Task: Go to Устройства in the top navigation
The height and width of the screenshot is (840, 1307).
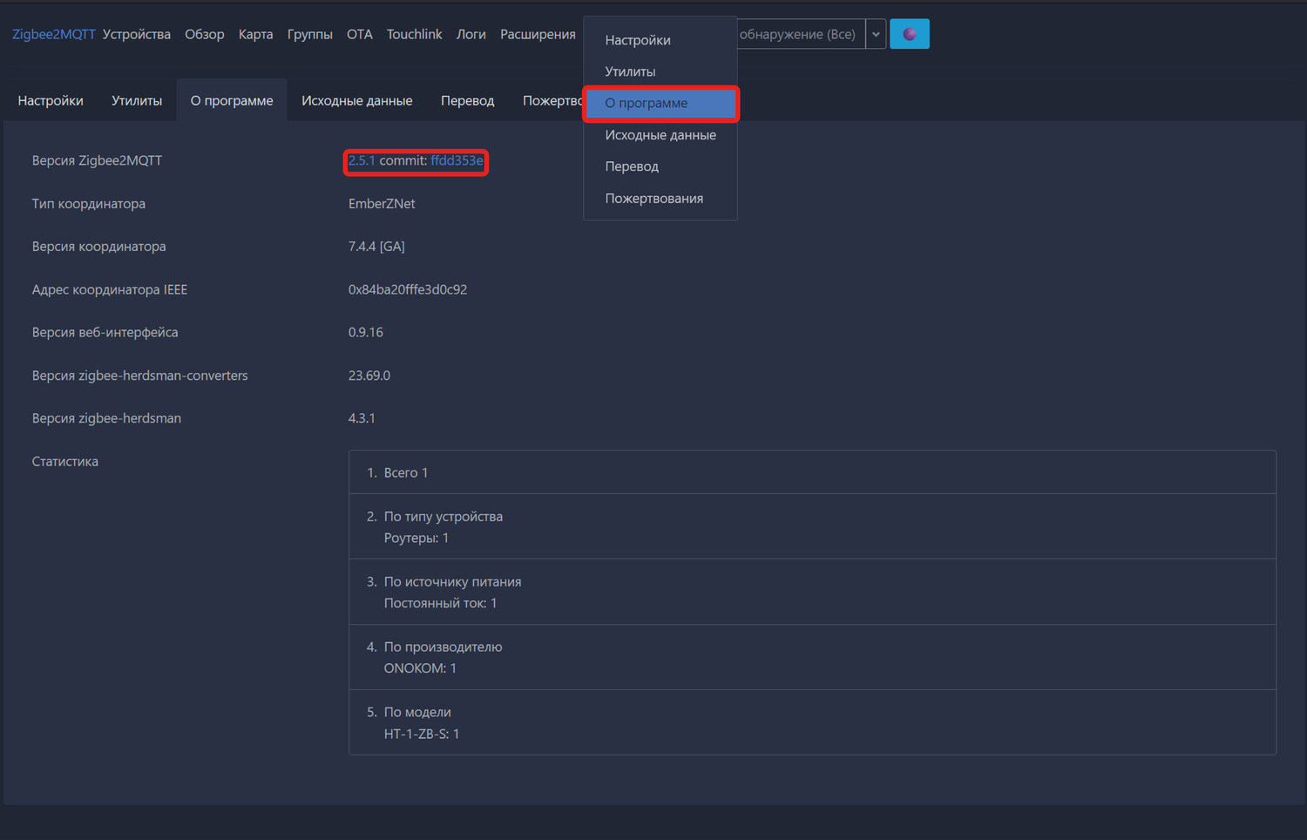Action: 137,34
